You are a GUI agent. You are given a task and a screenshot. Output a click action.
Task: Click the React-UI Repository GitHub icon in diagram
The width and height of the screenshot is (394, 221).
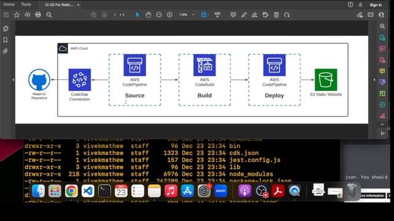[39, 80]
